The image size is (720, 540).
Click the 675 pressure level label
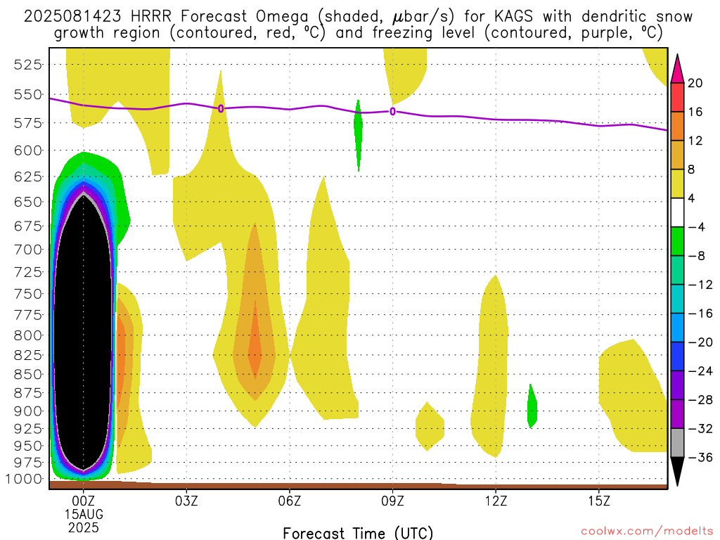(28, 226)
